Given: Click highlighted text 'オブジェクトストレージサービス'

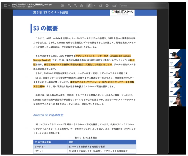Looking at the screenshot, I should pos(92,56).
